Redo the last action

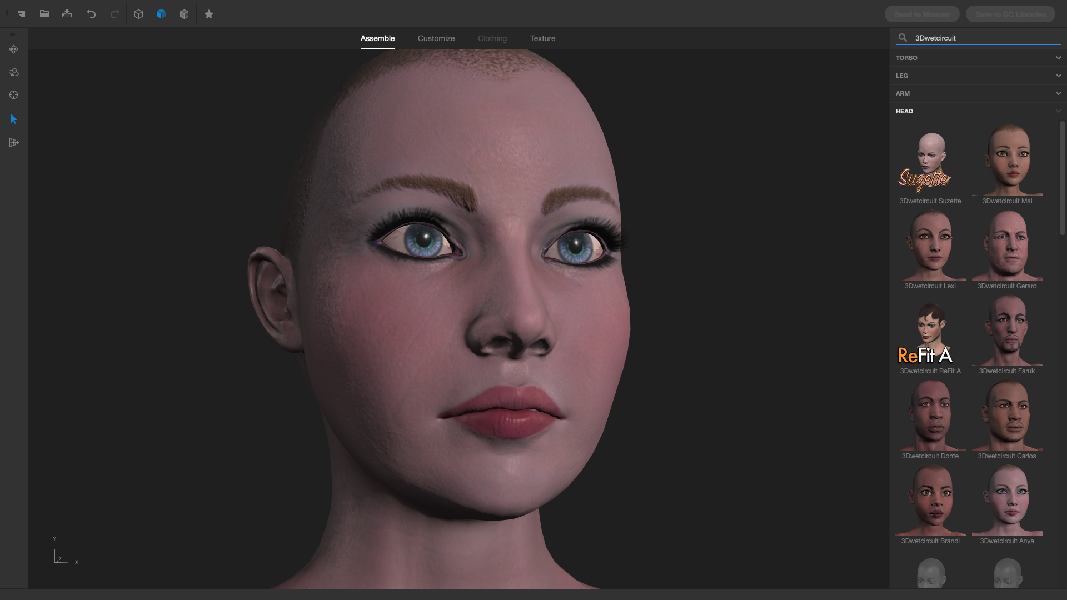tap(114, 14)
